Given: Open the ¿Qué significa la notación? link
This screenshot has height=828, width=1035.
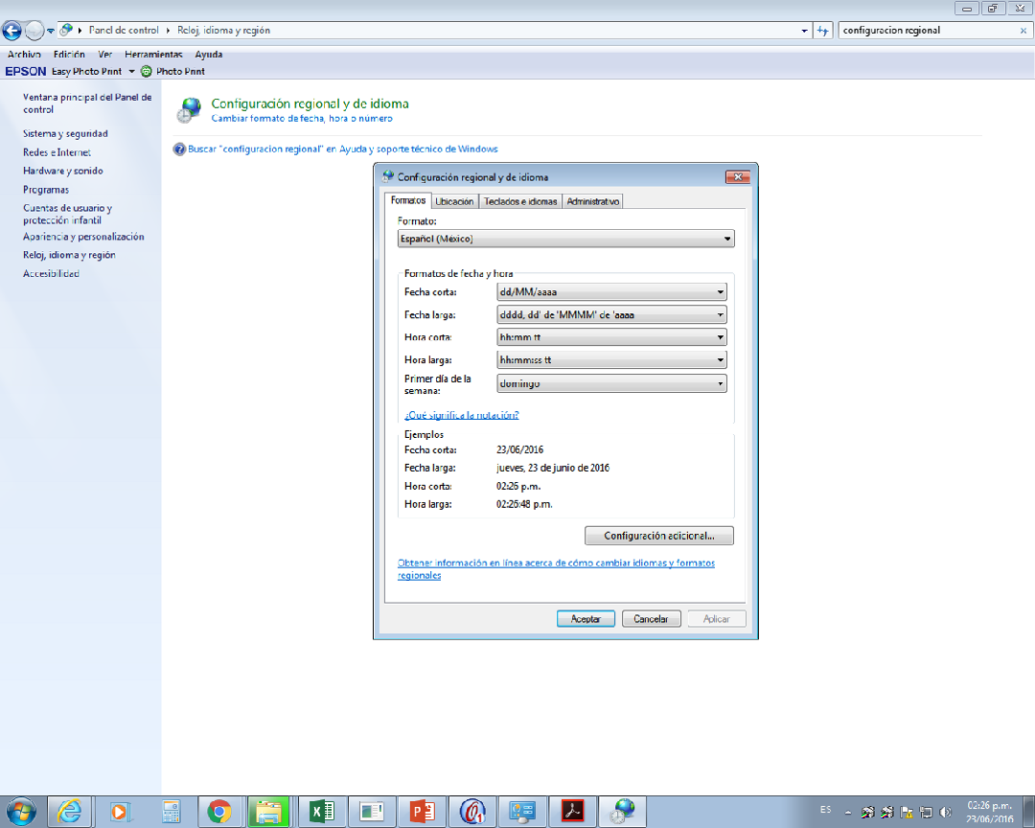Looking at the screenshot, I should click(x=462, y=416).
